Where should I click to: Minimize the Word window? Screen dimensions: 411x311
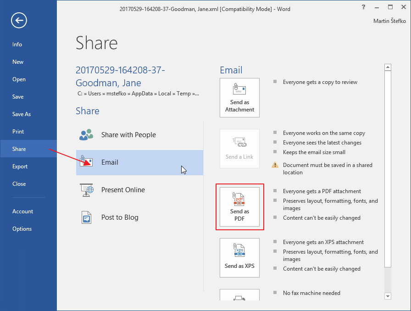tap(377, 7)
